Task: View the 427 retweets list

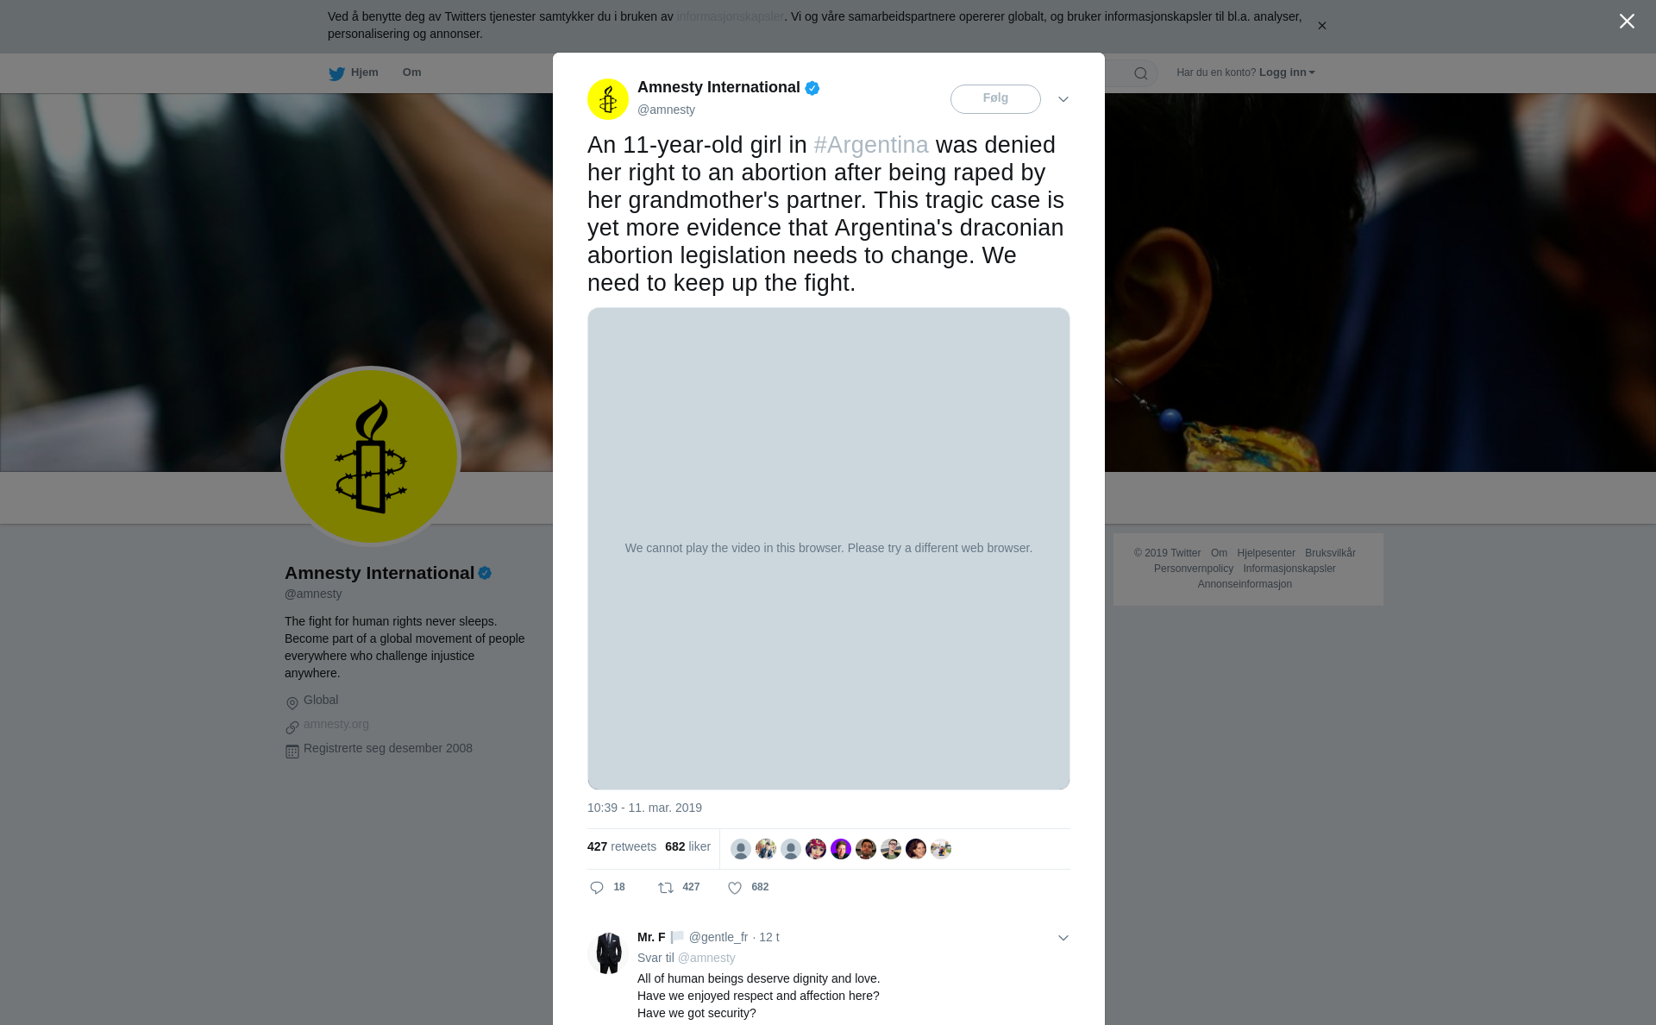Action: [622, 846]
